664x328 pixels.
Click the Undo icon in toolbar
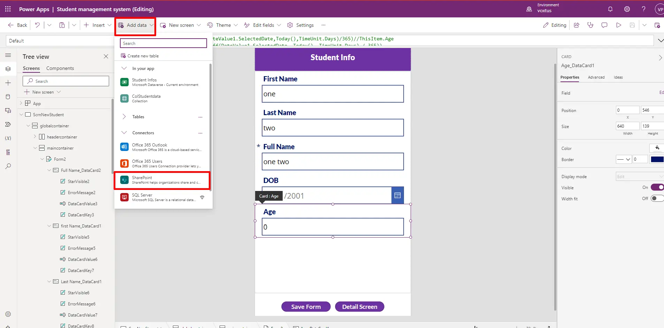[x=37, y=25]
